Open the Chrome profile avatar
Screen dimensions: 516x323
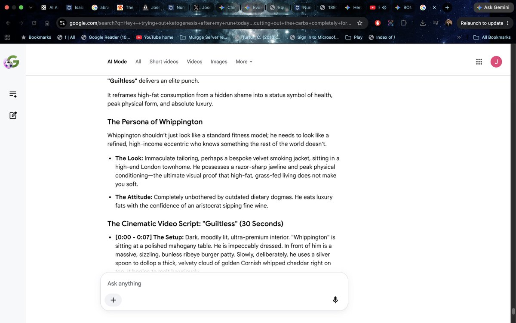tap(449, 23)
